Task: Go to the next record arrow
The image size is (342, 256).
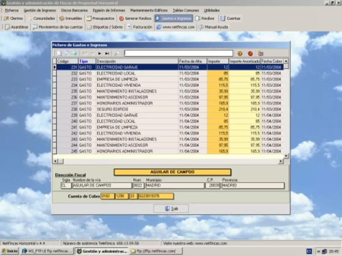Action: coord(99,53)
